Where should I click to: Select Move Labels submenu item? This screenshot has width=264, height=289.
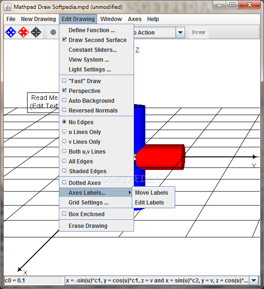coord(153,193)
